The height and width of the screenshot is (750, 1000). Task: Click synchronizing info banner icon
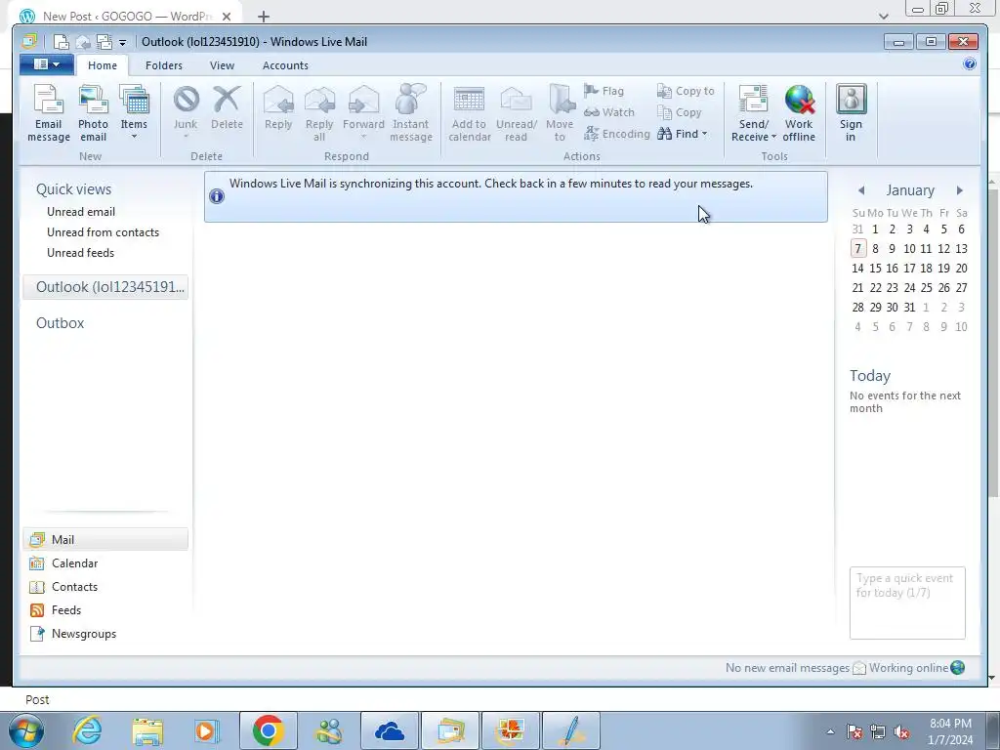217,196
